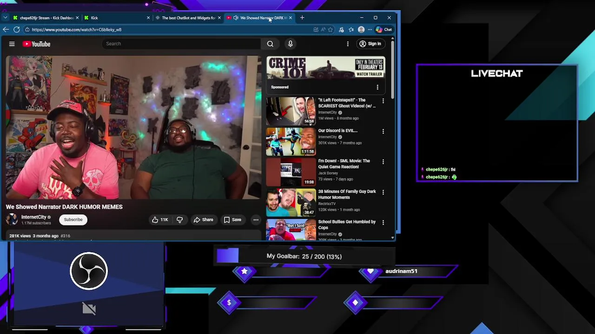Like the video with 11K likes
The height and width of the screenshot is (334, 595).
pos(160,220)
